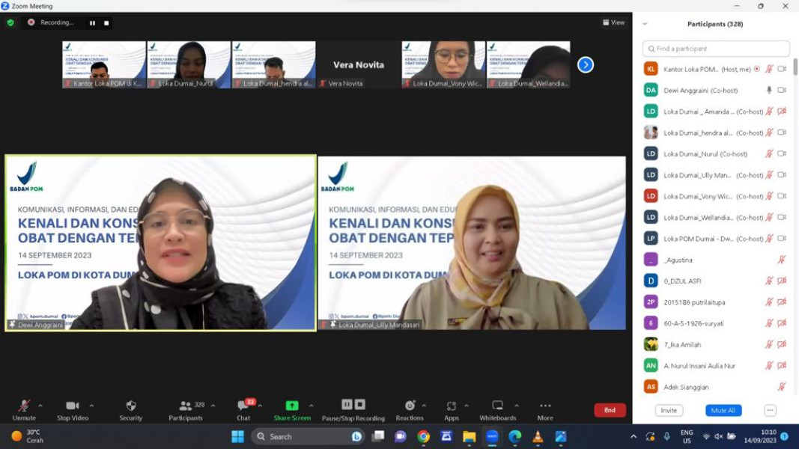The width and height of the screenshot is (799, 449).
Task: Open the Reactions panel
Action: (x=410, y=404)
